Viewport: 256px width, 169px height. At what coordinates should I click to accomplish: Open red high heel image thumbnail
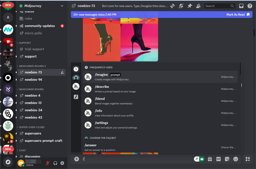click(101, 42)
